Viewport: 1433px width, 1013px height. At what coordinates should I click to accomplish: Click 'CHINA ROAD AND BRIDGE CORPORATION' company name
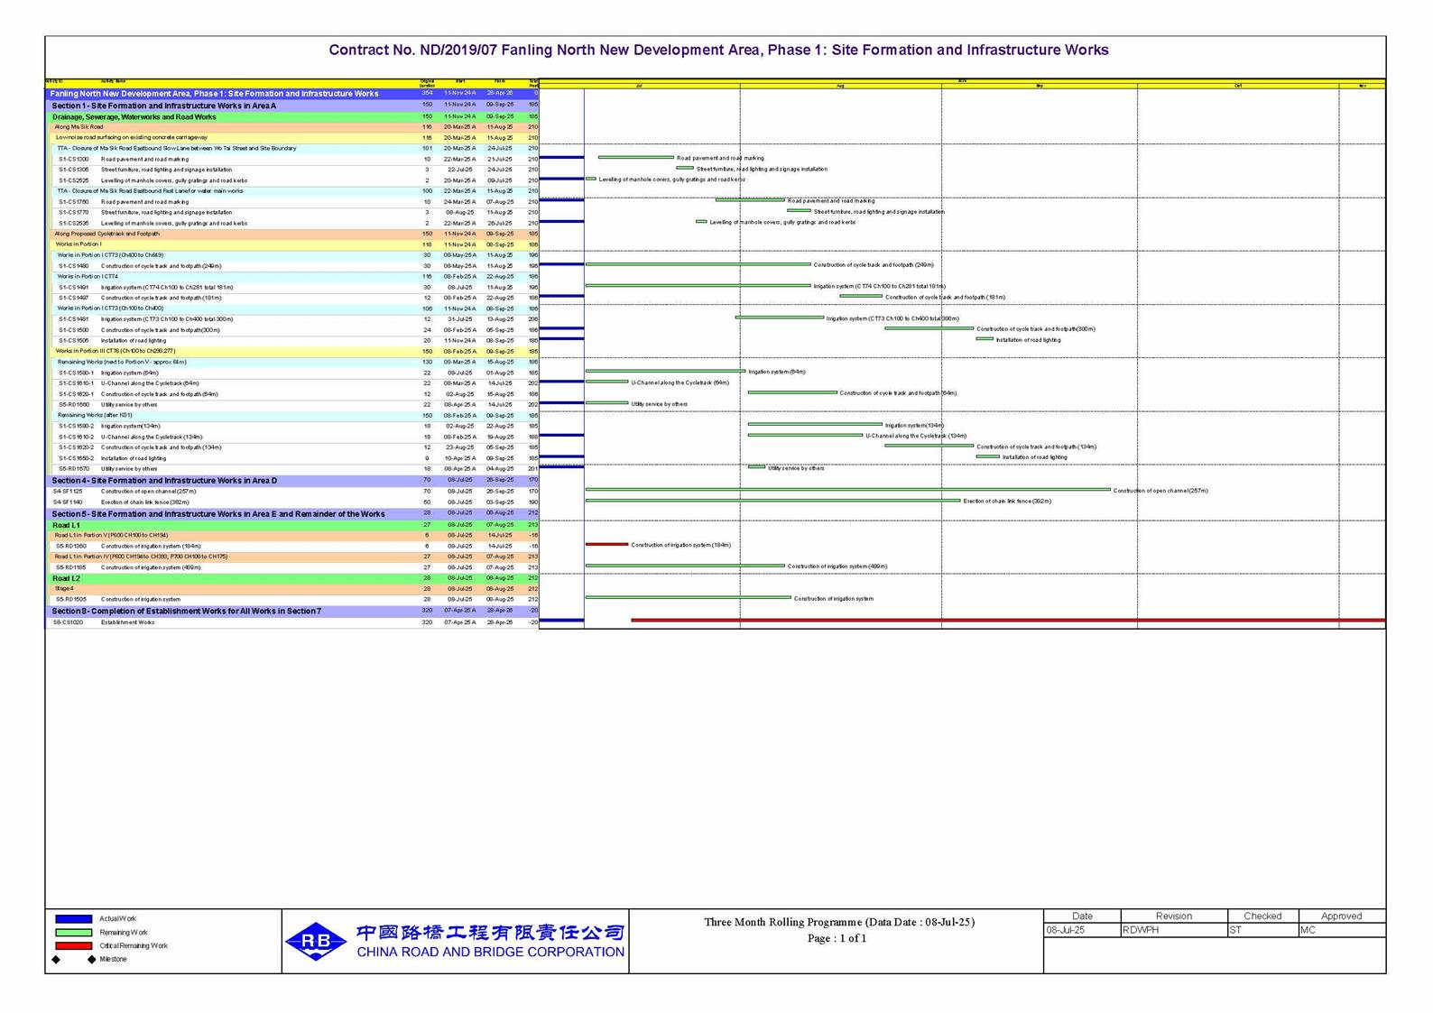[490, 952]
